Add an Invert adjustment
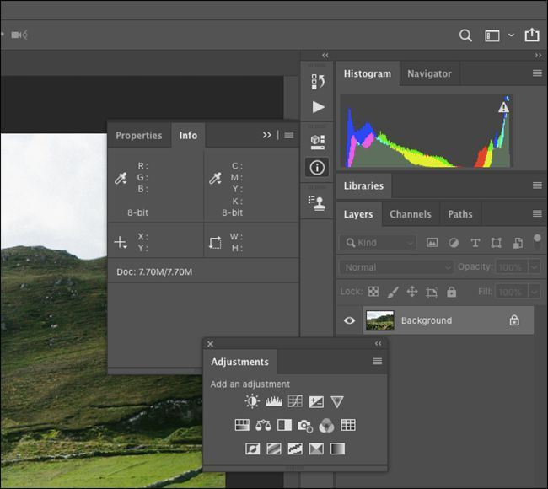The image size is (548, 489). [252, 449]
